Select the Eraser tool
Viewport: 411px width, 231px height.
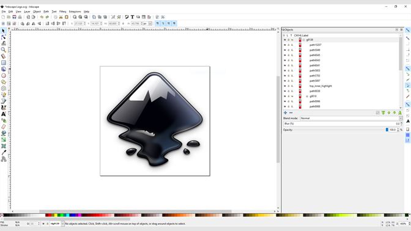pyautogui.click(x=4, y=127)
